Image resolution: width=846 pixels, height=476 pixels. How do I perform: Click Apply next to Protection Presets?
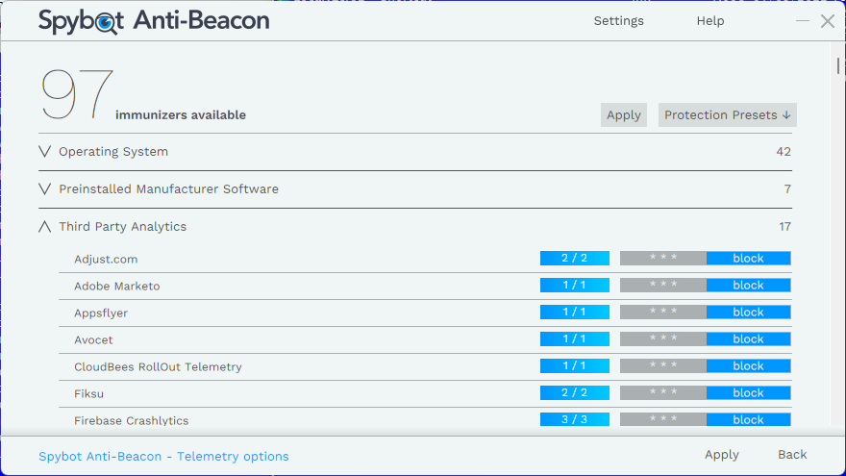(x=624, y=115)
